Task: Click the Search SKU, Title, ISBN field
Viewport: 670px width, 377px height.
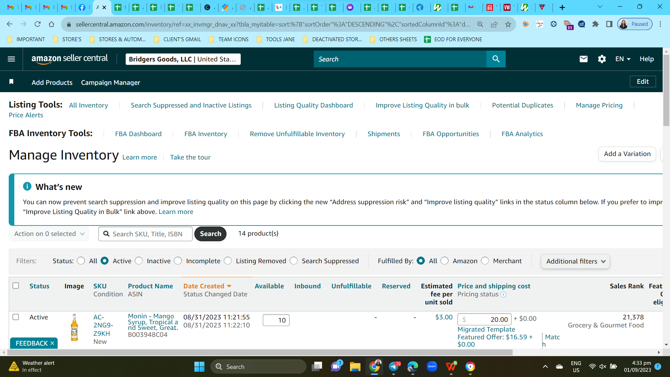Action: [x=146, y=234]
